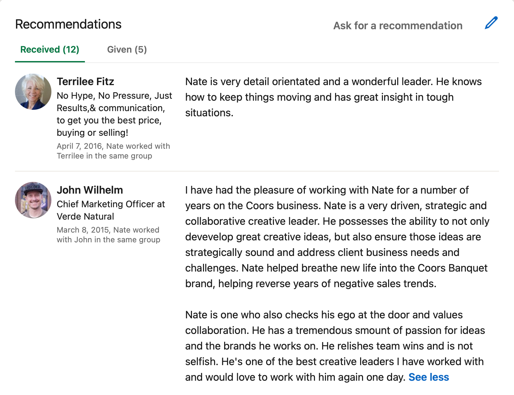The width and height of the screenshot is (514, 395).
Task: Click Terrilee's 'Nate is very detail orientated' text
Action: point(333,97)
